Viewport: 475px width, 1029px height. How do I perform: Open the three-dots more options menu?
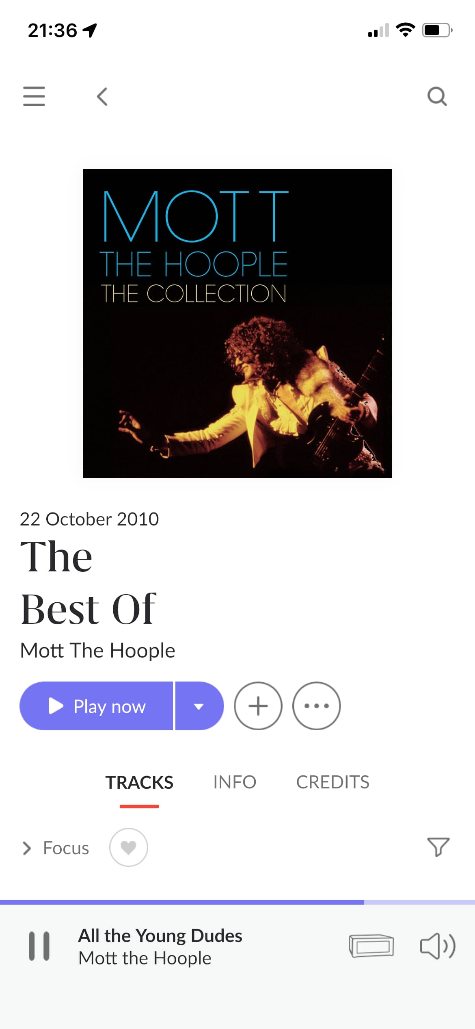[317, 706]
